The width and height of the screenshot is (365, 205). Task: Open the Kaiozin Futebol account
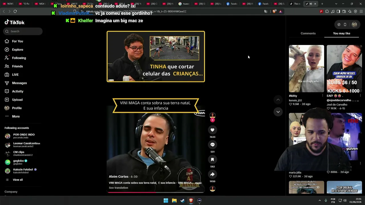[21, 171]
